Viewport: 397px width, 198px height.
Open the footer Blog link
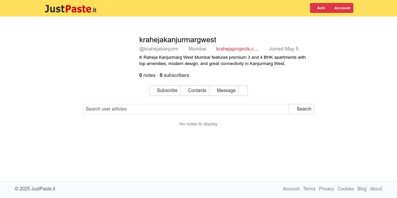(x=362, y=189)
